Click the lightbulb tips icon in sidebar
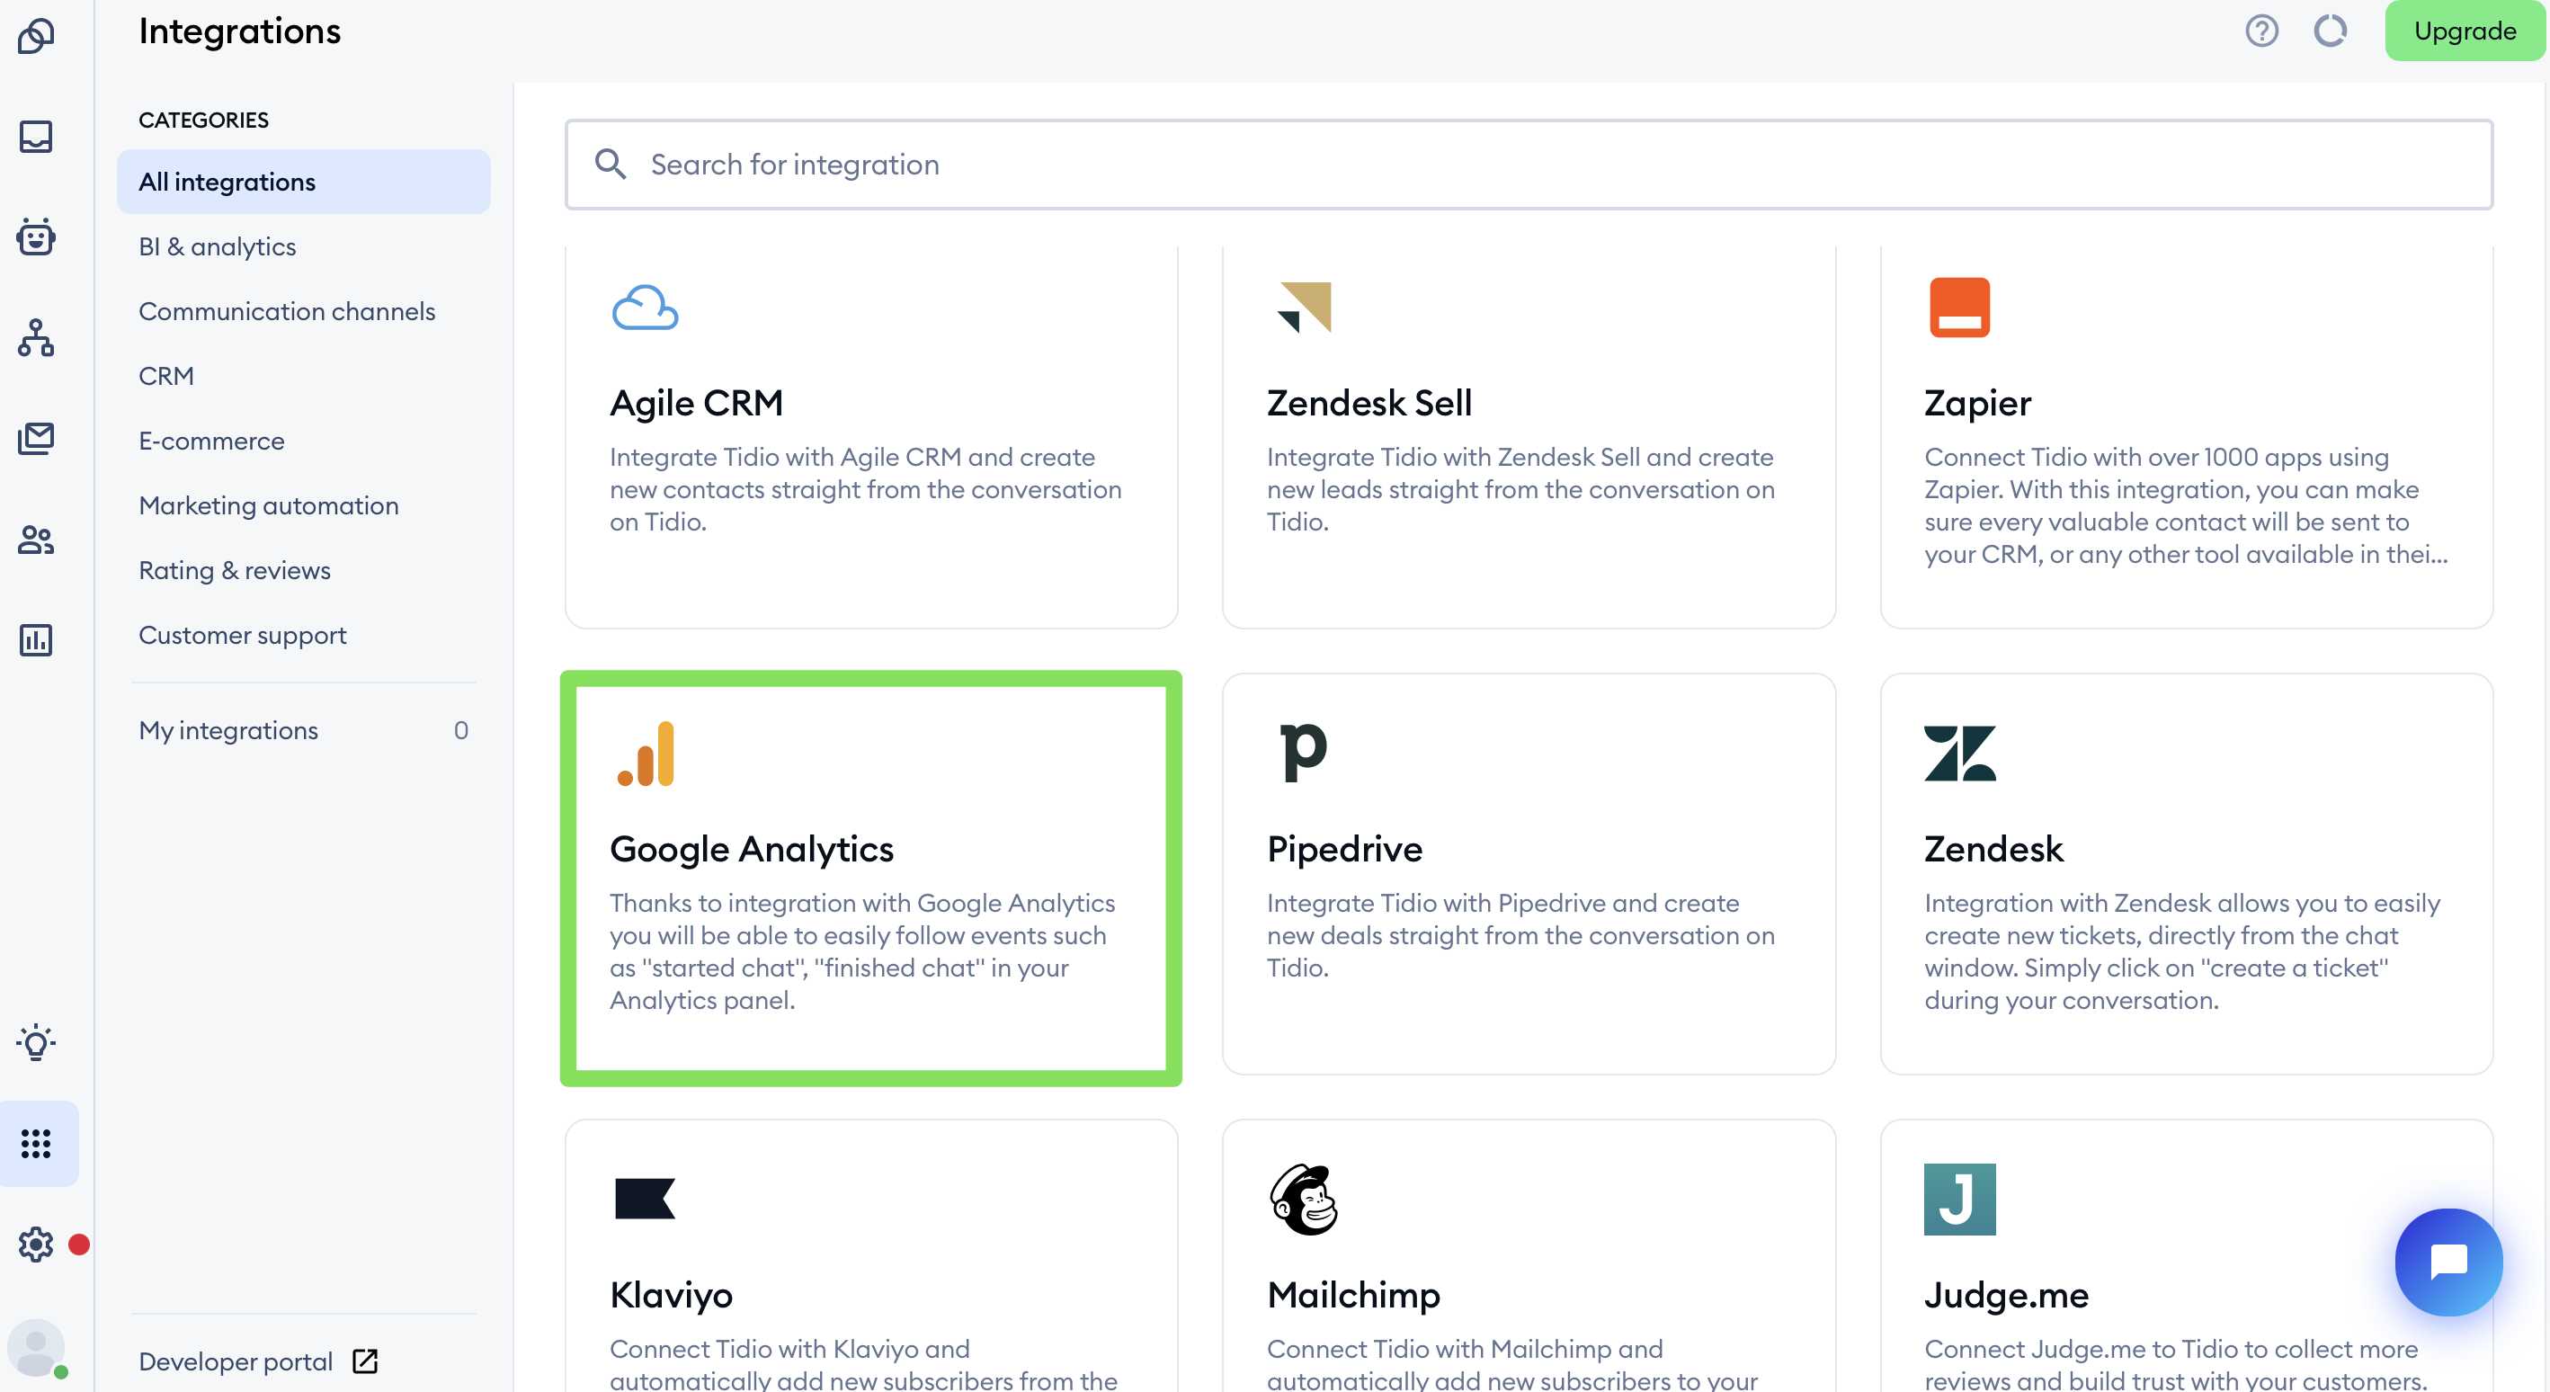Viewport: 2550px width, 1392px height. point(36,1042)
